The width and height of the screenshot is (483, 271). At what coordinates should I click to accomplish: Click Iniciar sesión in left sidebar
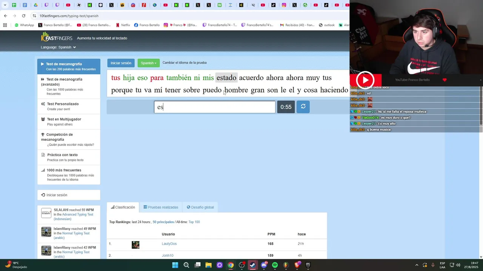69,195
